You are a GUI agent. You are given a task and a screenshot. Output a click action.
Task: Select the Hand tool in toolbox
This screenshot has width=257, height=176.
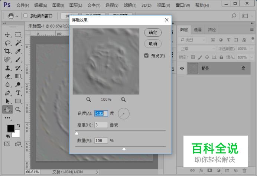pyautogui.click(x=7, y=109)
